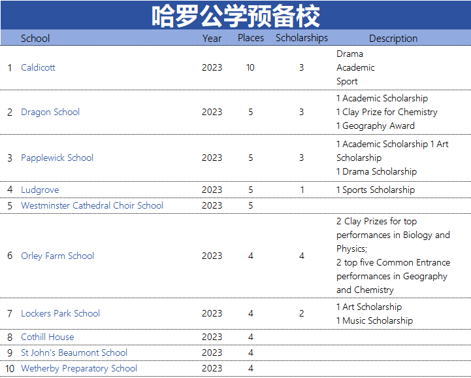Select Westminster Cathedral Choir School's places value
Image resolution: width=471 pixels, height=378 pixels.
(x=251, y=206)
